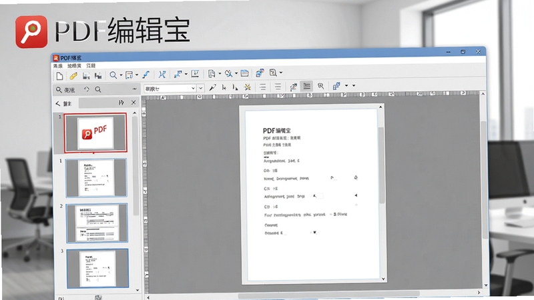Screen dimensions: 534x300
Task: Click the yellow chain link icon
Action: coord(73,76)
